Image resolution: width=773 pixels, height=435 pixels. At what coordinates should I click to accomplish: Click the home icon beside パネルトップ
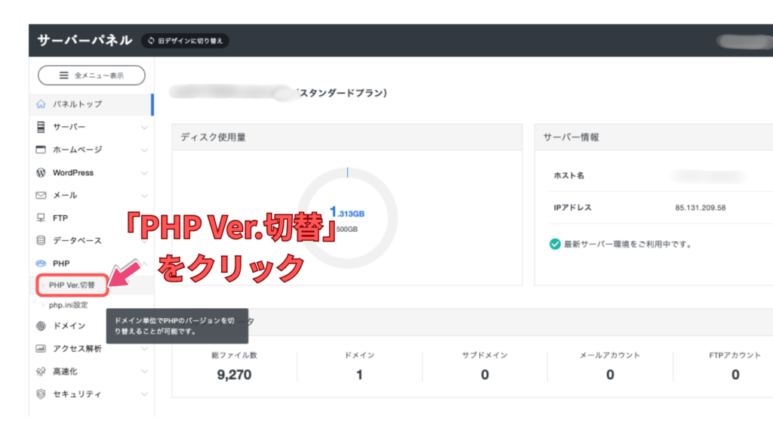42,104
